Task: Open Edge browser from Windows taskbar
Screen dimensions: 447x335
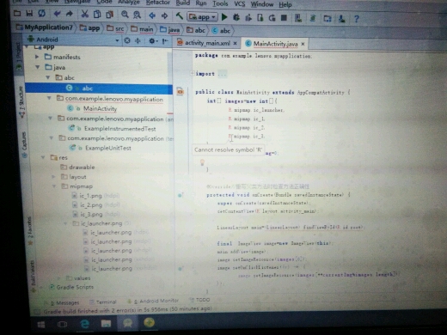Action: point(84,324)
